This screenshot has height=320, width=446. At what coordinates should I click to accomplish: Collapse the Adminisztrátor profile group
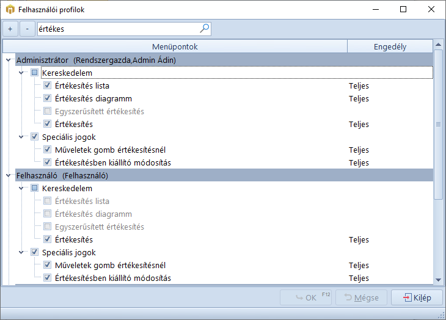click(x=8, y=60)
